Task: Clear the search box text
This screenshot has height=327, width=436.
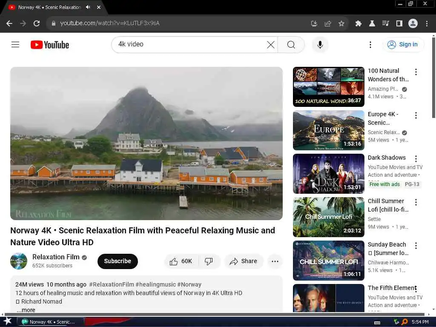Action: pos(270,44)
